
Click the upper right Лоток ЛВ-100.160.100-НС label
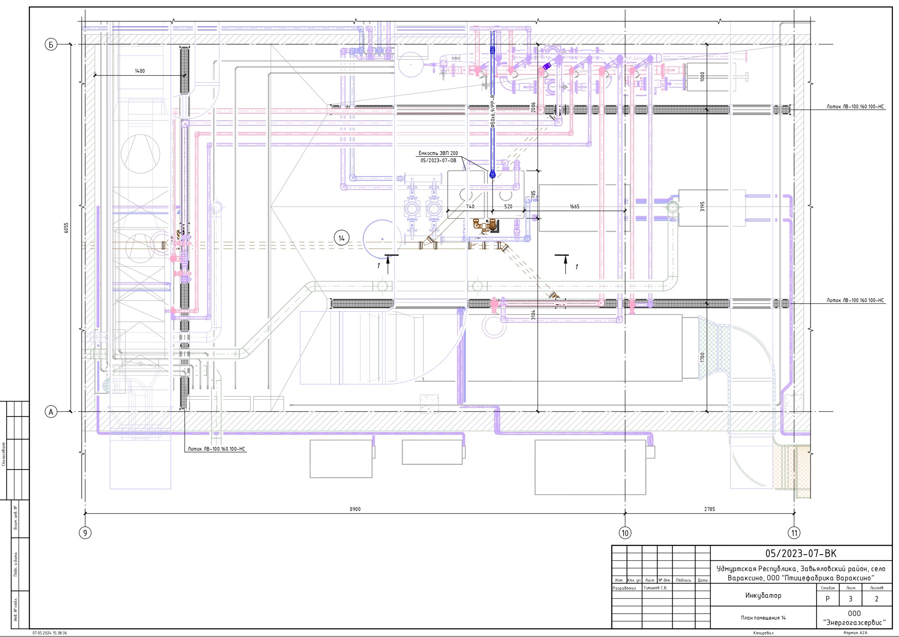click(855, 107)
